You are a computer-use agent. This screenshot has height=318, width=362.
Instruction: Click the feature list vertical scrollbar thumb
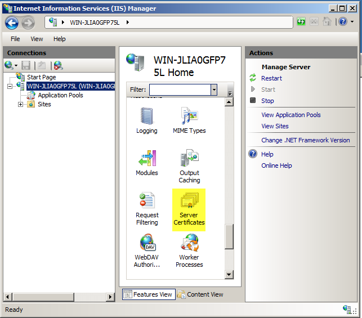coord(229,236)
